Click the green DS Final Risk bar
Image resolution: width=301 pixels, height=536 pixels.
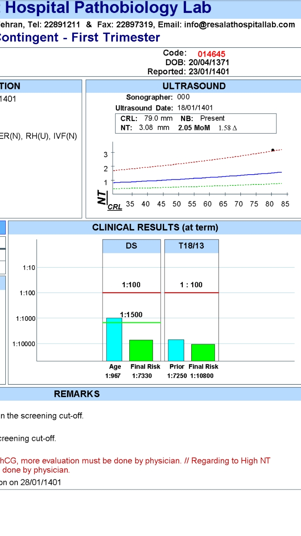[141, 350]
